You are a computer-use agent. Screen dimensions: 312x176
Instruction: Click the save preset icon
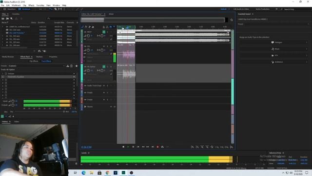(68, 66)
